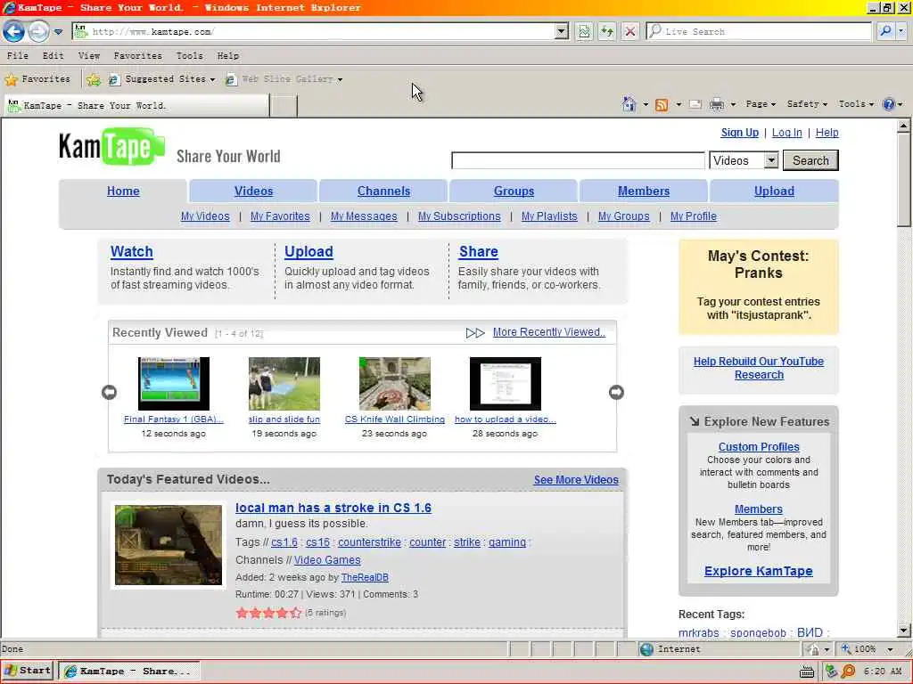Click the Read Mail envelope icon
913x684 pixels.
695,105
